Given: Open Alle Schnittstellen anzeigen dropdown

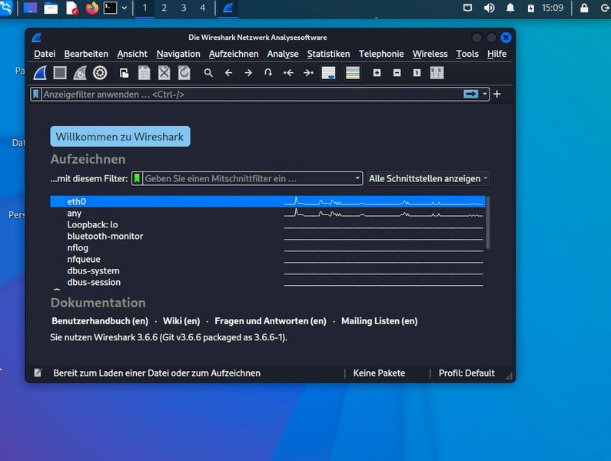Looking at the screenshot, I should coord(428,178).
